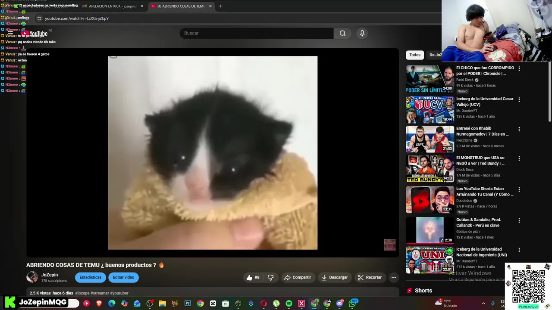Open more actions ellipsis under video
This screenshot has width=552, height=310.
pyautogui.click(x=394, y=277)
